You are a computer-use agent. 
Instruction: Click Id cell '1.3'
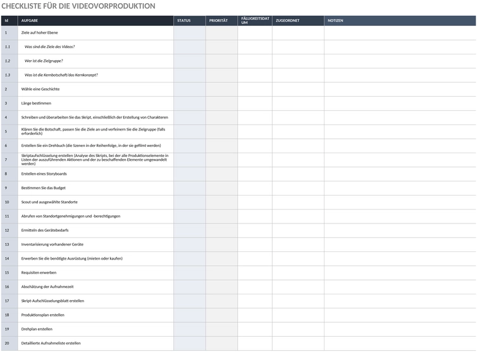[x=9, y=75]
